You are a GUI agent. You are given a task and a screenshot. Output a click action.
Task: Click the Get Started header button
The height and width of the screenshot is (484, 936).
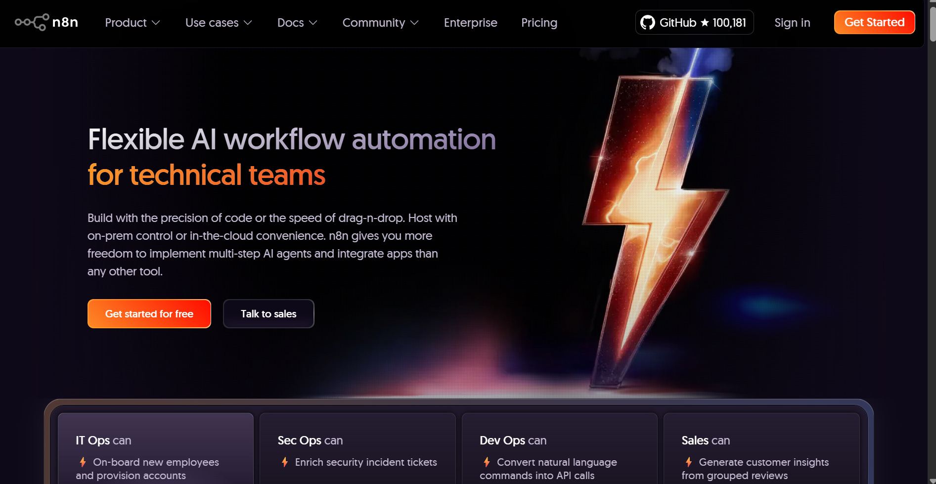(x=874, y=22)
